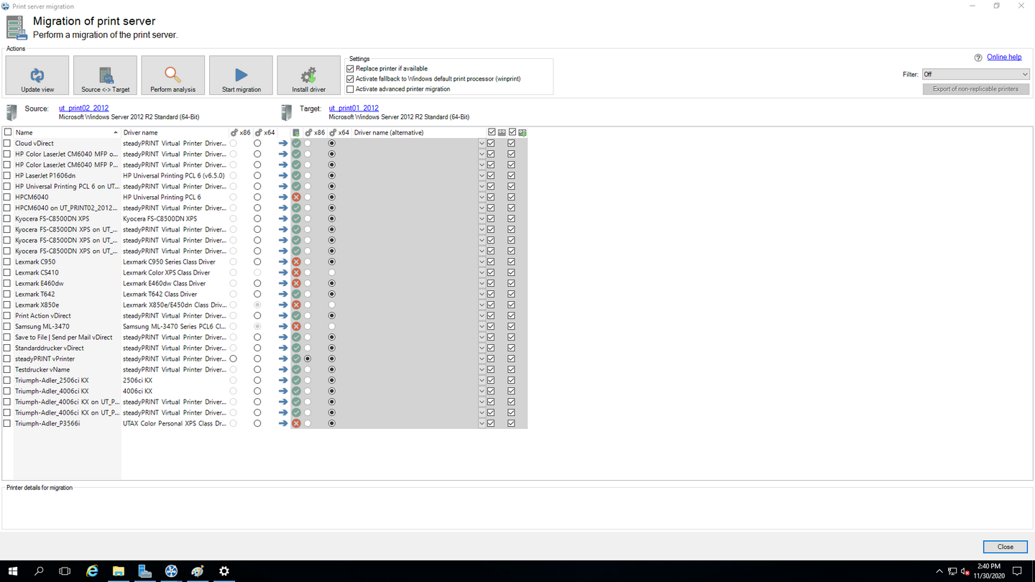Click the red error icon for Triumph-Adler_P3566i
This screenshot has width=1035, height=582.
coord(296,423)
